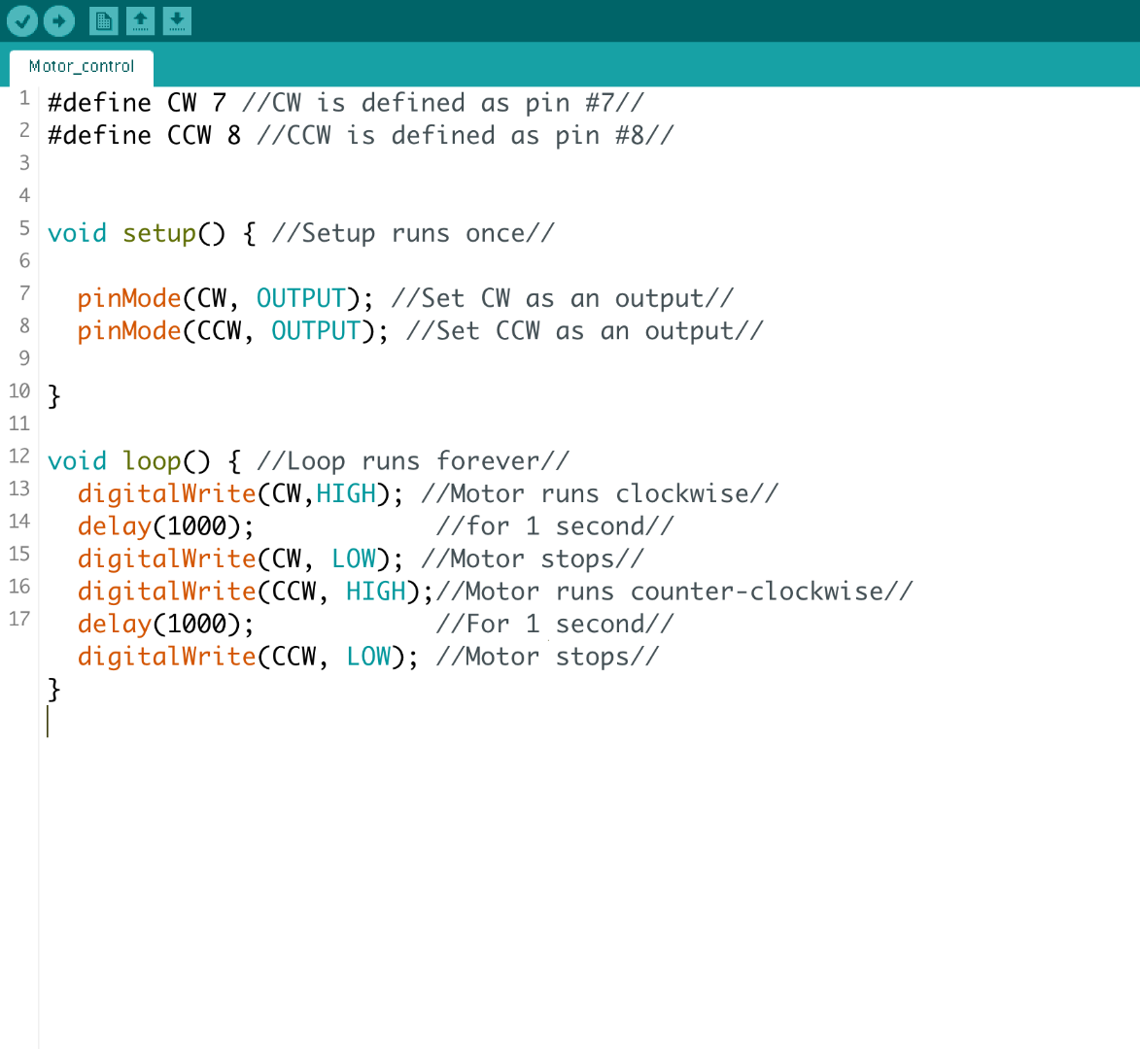The width and height of the screenshot is (1140, 1049).
Task: Click the first 'delay(1000);' call
Action: click(x=166, y=527)
